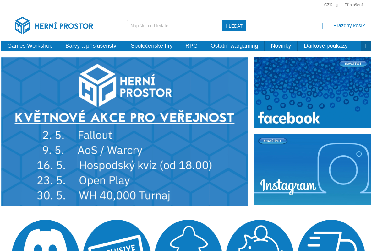The width and height of the screenshot is (377, 251).
Task: Open the Společenské hry menu
Action: (x=152, y=46)
